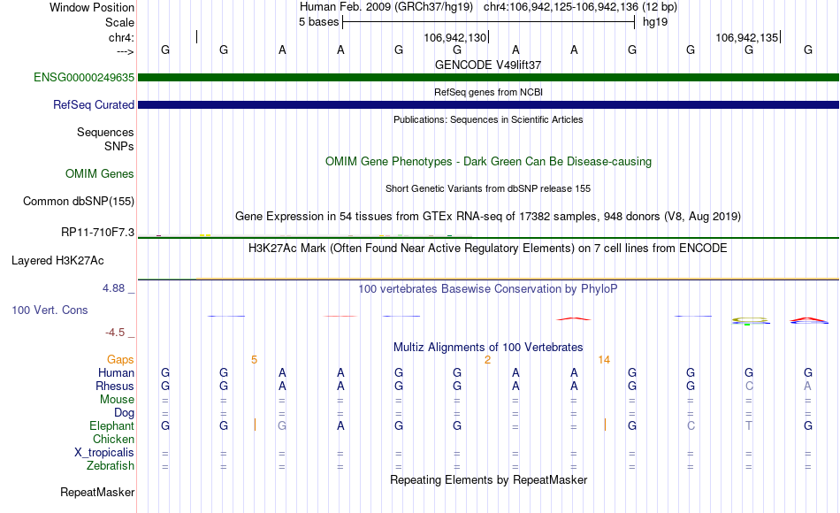This screenshot has width=840, height=513.
Task: Click the Window Position label
Action: pyautogui.click(x=92, y=7)
